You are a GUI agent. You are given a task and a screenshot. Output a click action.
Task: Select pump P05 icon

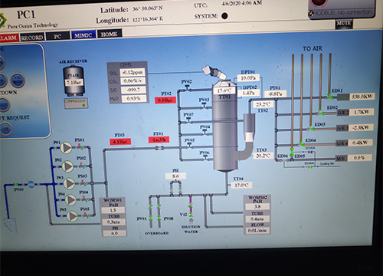[72, 216]
